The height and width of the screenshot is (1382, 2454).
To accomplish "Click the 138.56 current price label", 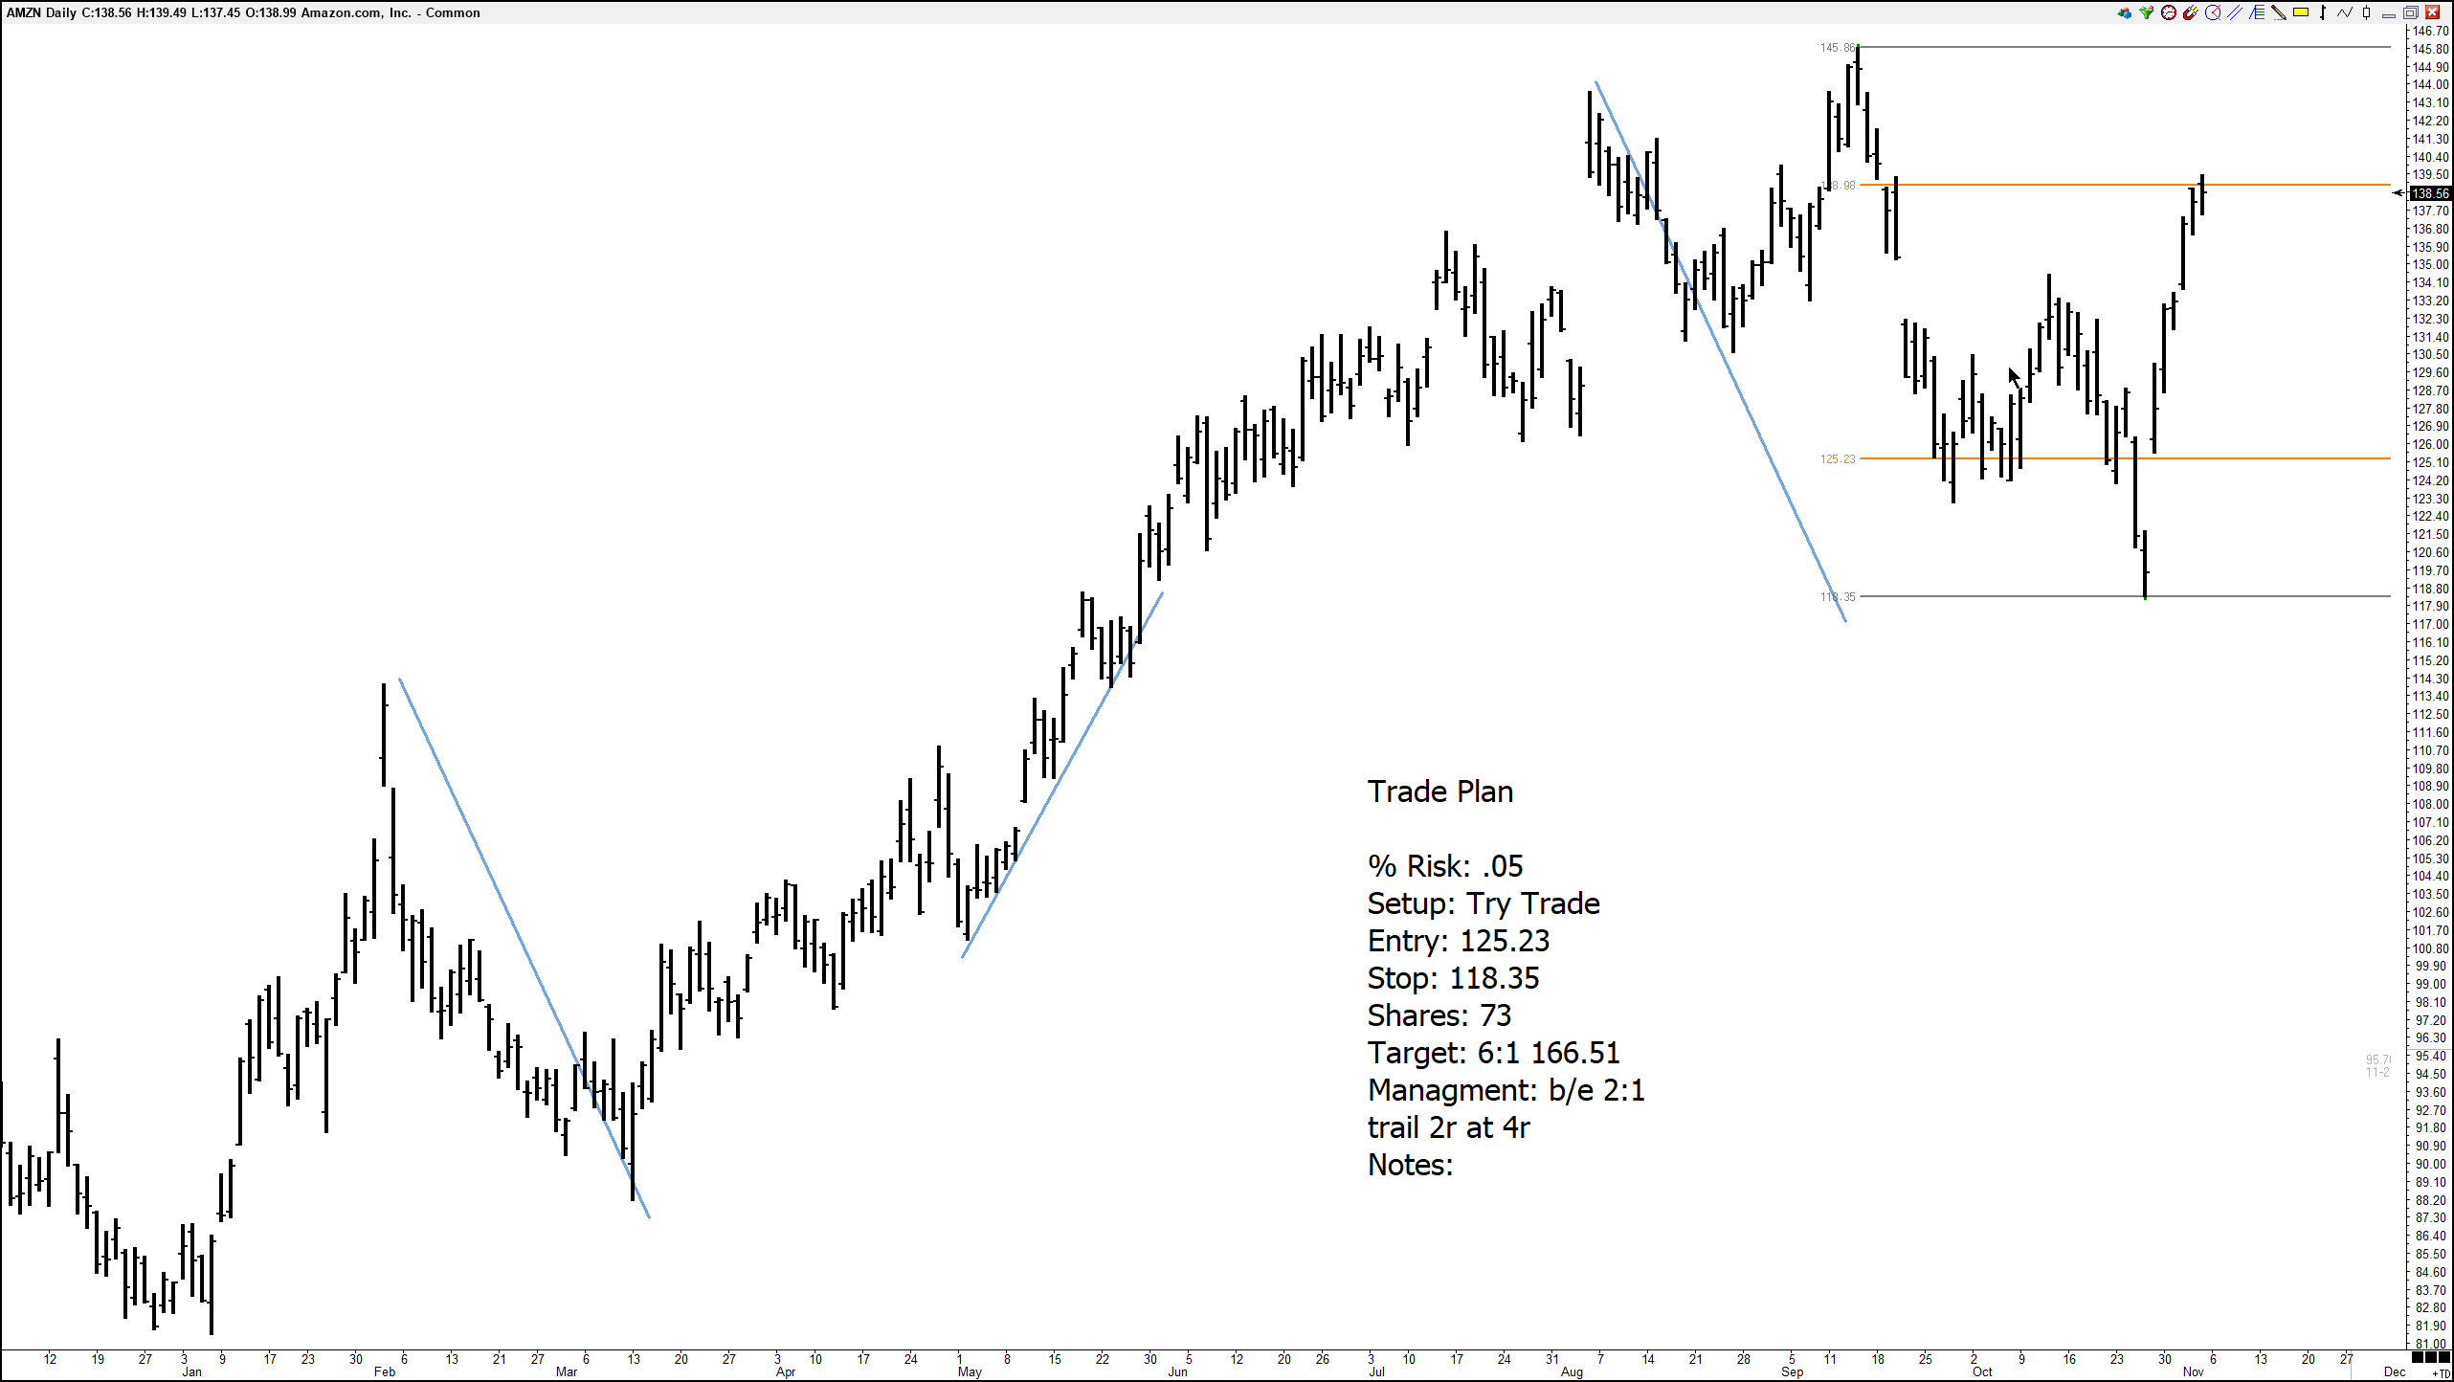I will coord(2429,193).
